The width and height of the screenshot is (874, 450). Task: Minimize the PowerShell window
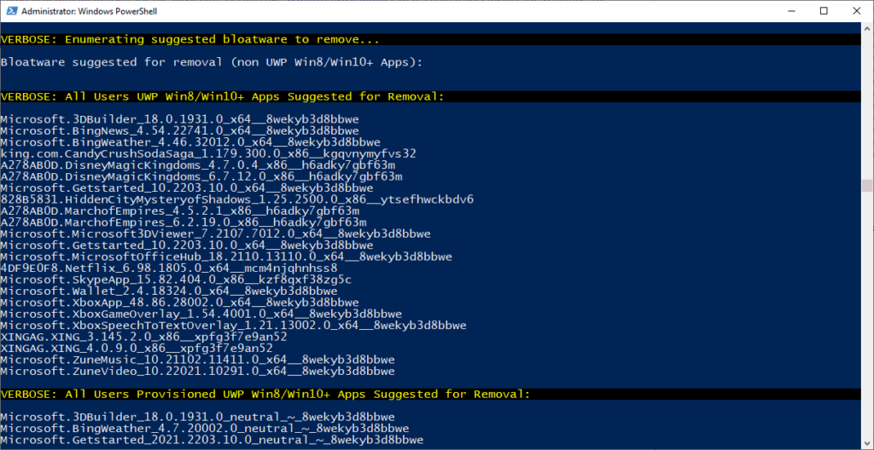[x=784, y=10]
